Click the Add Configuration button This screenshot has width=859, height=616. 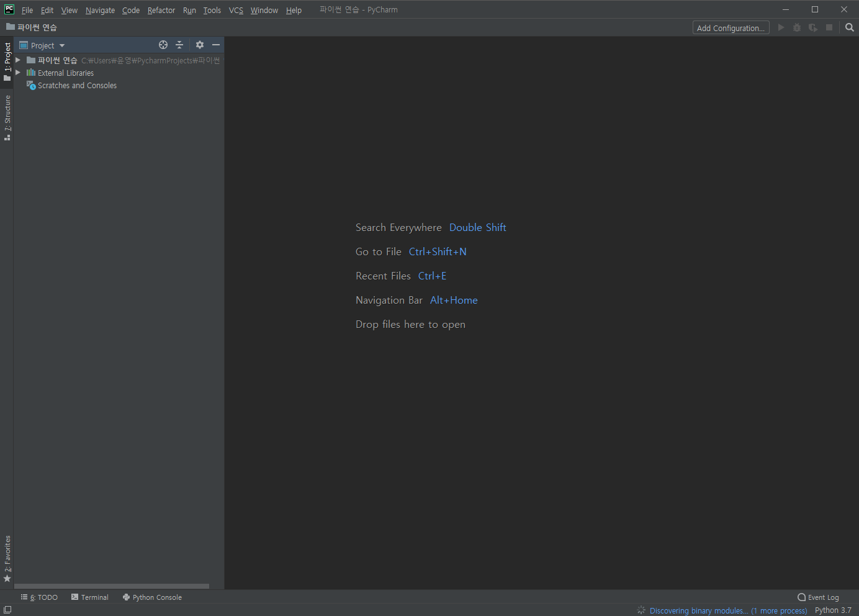(731, 28)
